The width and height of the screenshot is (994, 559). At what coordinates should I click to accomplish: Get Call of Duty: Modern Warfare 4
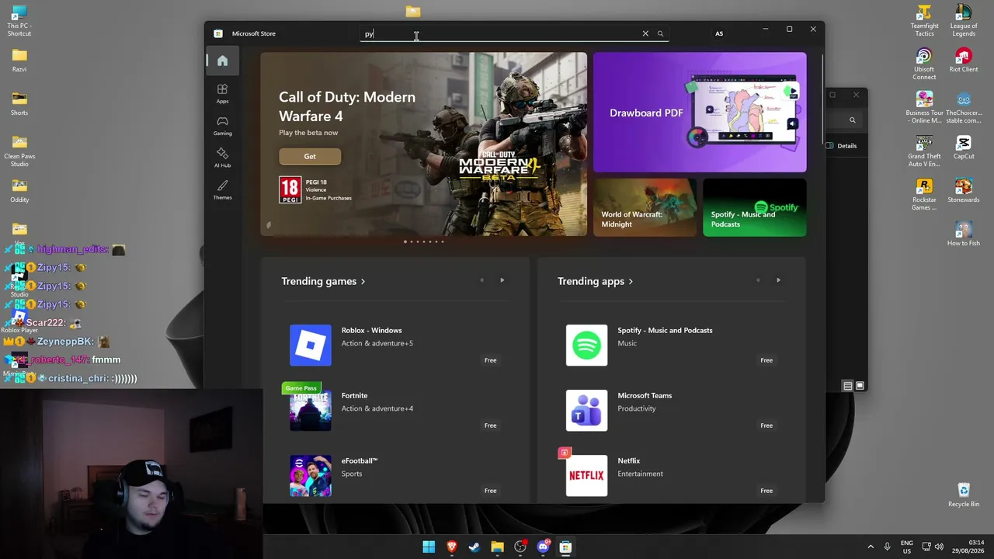click(x=310, y=156)
